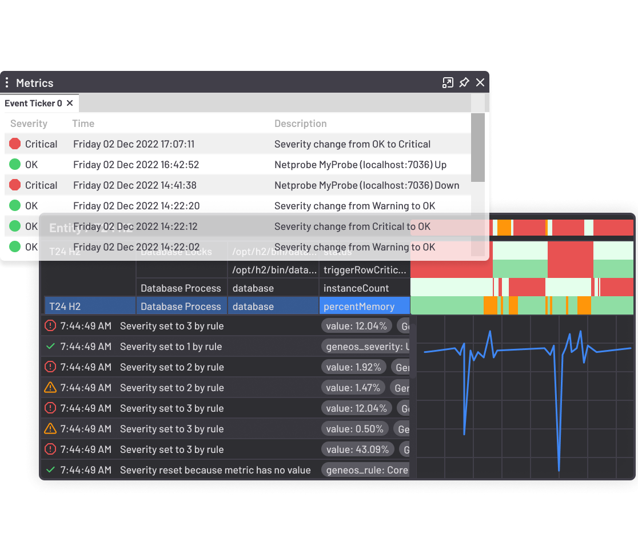Select the Event Ticker 0 tab
The width and height of the screenshot is (638, 549).
33,103
